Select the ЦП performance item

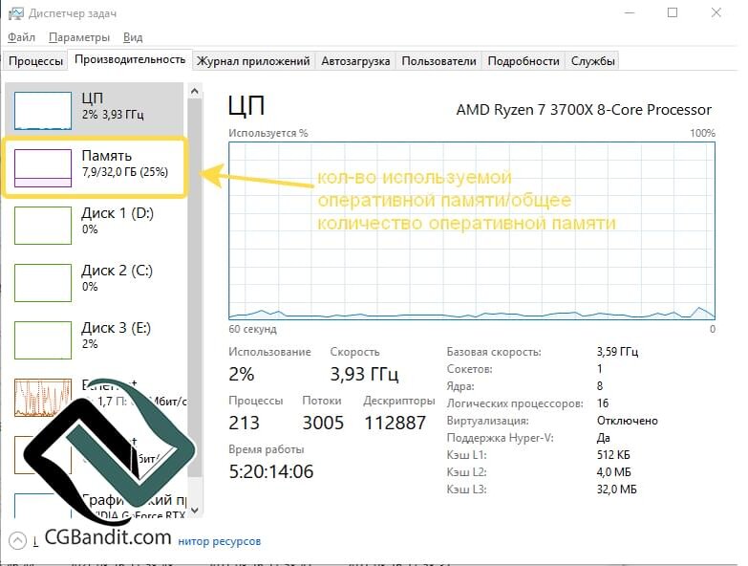pos(94,110)
